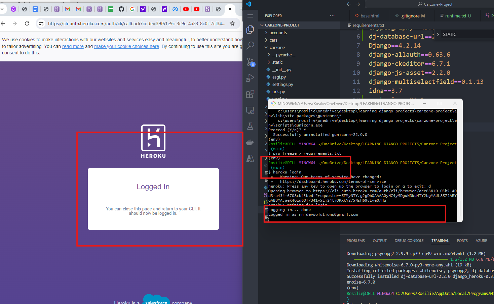
Task: Open the AZURE panel tab
Action: tap(481, 241)
